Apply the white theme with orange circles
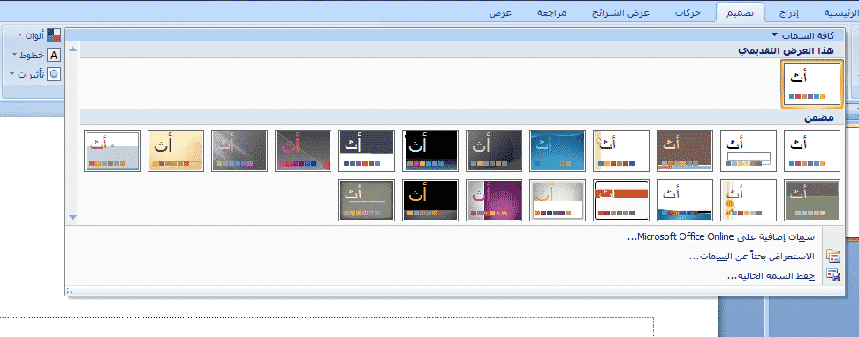The height and width of the screenshot is (337, 859). tap(749, 199)
